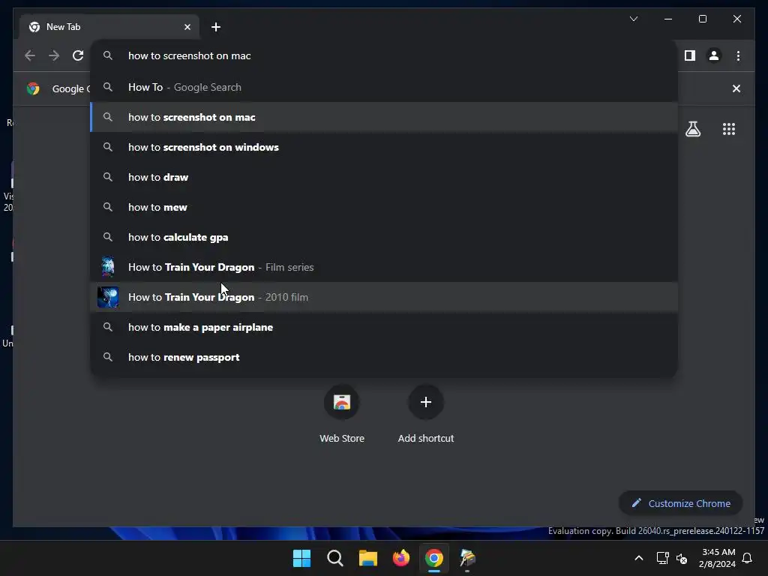Choose suggestion 'how to draw'
768x576 pixels.
(385, 177)
